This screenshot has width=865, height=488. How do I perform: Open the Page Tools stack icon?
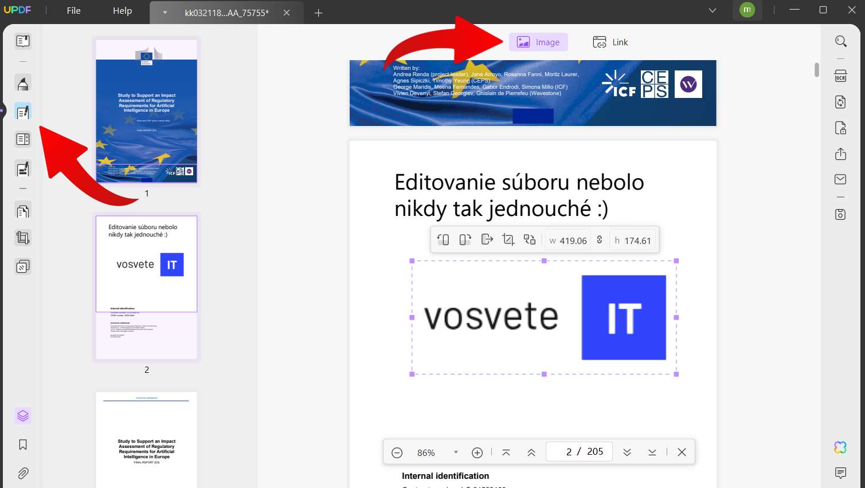pyautogui.click(x=23, y=266)
